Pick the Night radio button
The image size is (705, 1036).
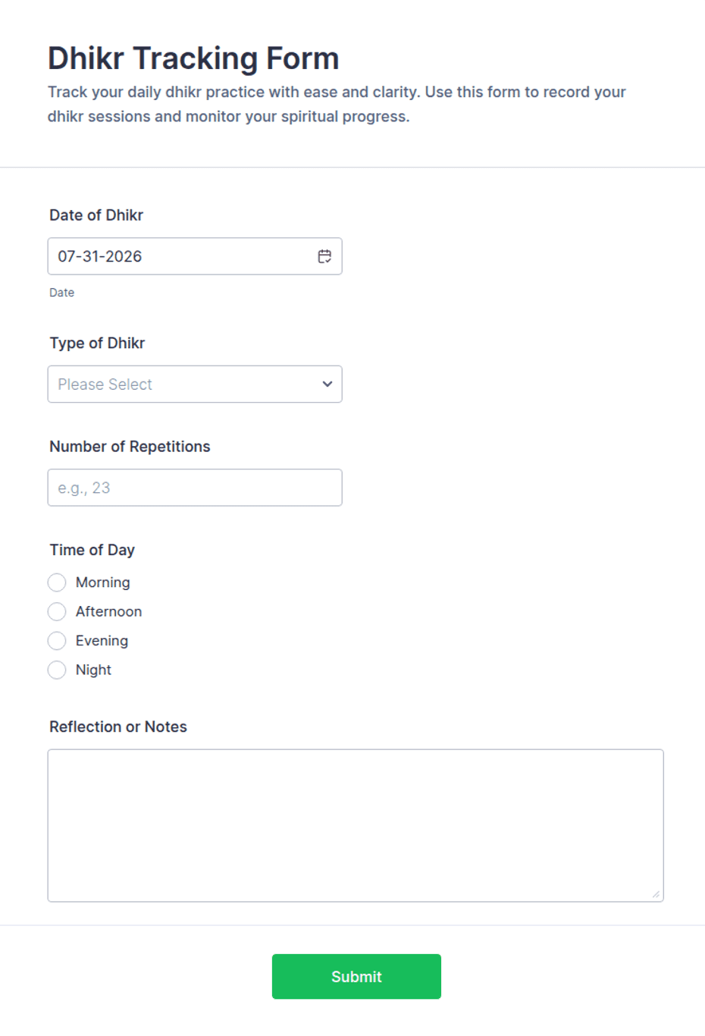point(57,670)
